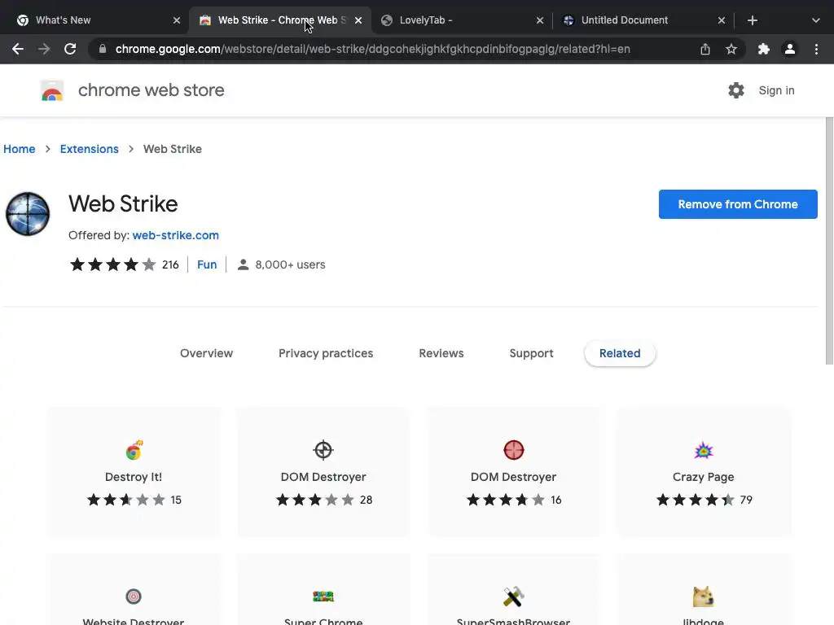Bookmark this page with the star icon
The height and width of the screenshot is (625, 834).
point(731,49)
